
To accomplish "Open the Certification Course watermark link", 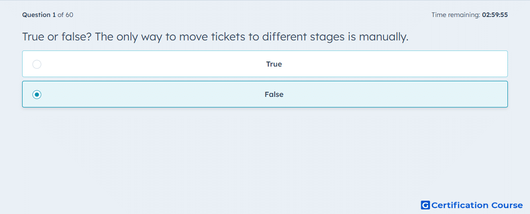I will pos(472,205).
